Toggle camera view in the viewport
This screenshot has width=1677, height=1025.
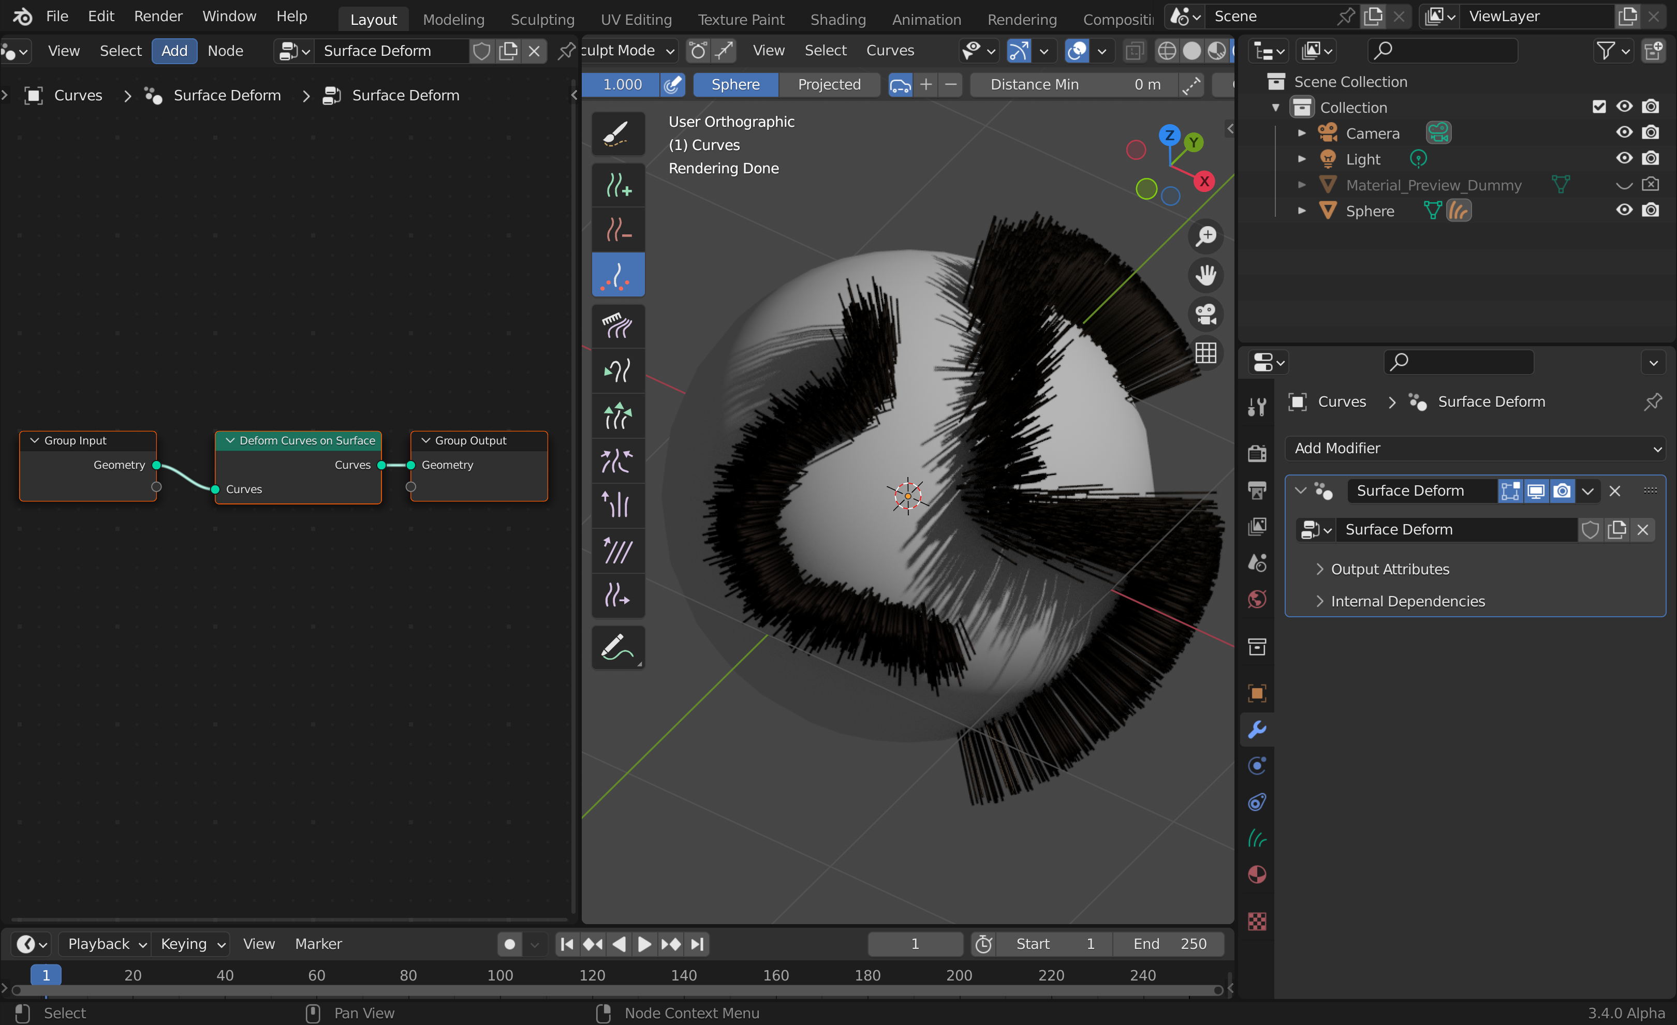point(1205,314)
